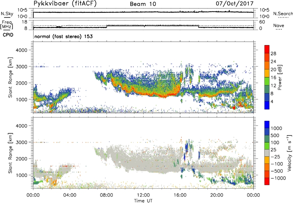The height and width of the screenshot is (203, 293).
Task: Click the frequency step-up at 08:00
Action: (107, 26)
